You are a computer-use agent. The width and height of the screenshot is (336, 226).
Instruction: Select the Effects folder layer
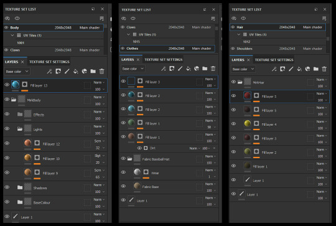coord(55,115)
